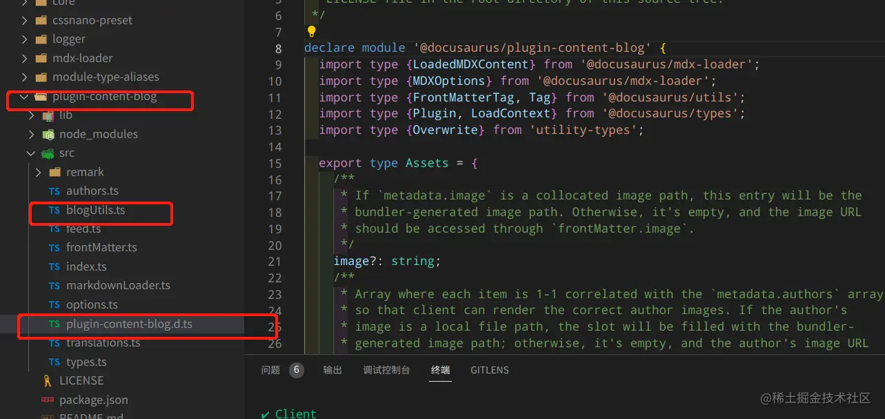This screenshot has width=885, height=419.
Task: Click the TS icon beside markdownLoader.ts
Action: [x=54, y=286]
